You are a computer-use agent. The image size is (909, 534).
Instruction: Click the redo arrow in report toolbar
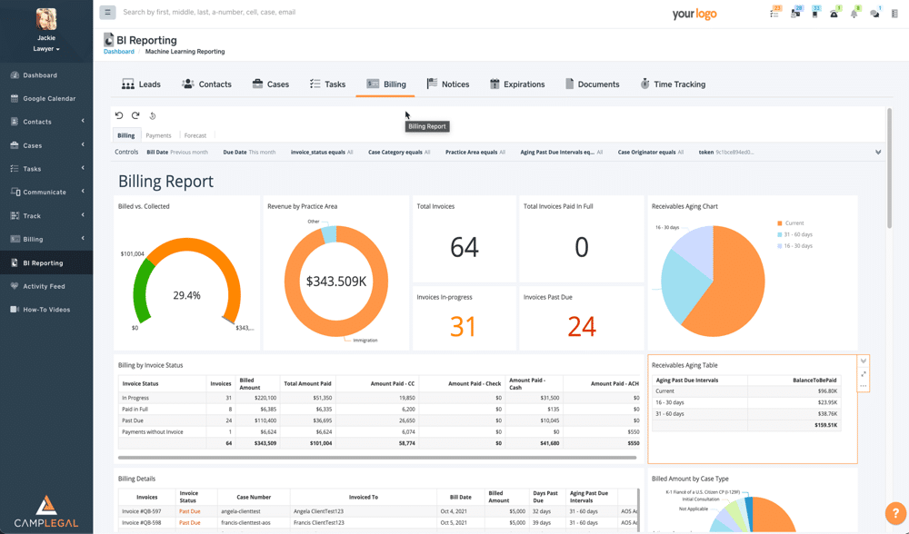click(x=135, y=115)
